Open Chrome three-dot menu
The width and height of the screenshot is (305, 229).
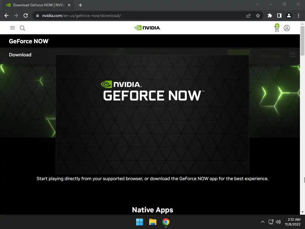click(x=298, y=16)
